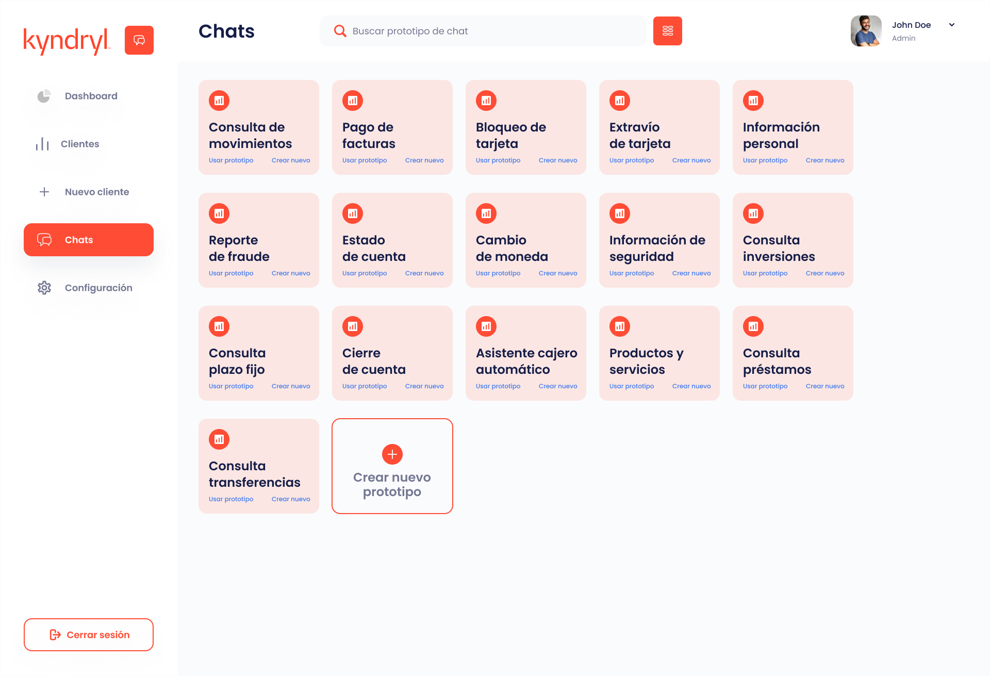Click the chart icon on Bloqueo de tarjeta card
The height and width of the screenshot is (676, 990).
pos(486,101)
